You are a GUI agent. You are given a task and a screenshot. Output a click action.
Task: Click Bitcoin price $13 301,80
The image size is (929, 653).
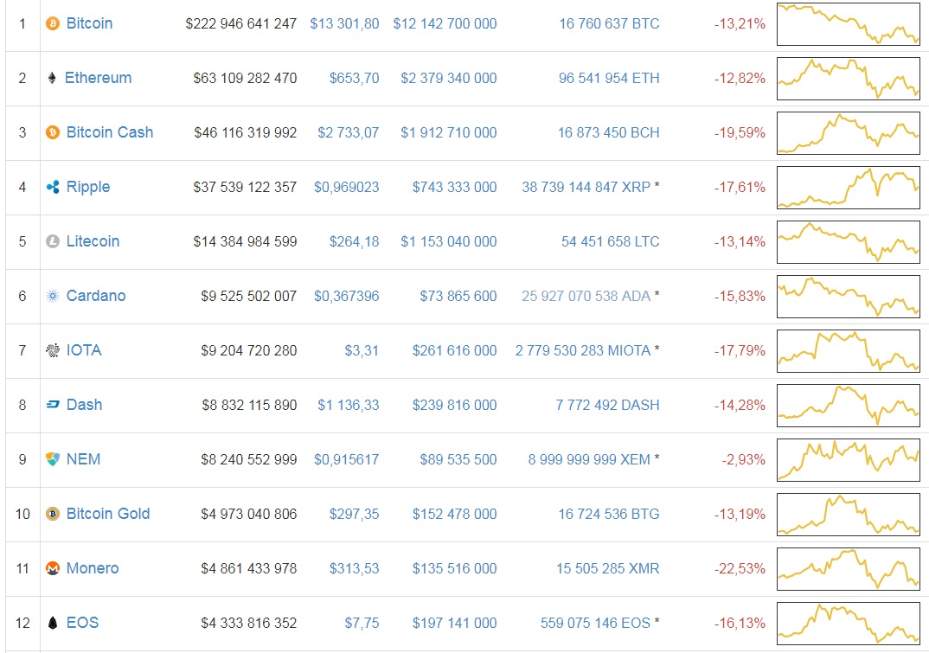[x=344, y=23]
